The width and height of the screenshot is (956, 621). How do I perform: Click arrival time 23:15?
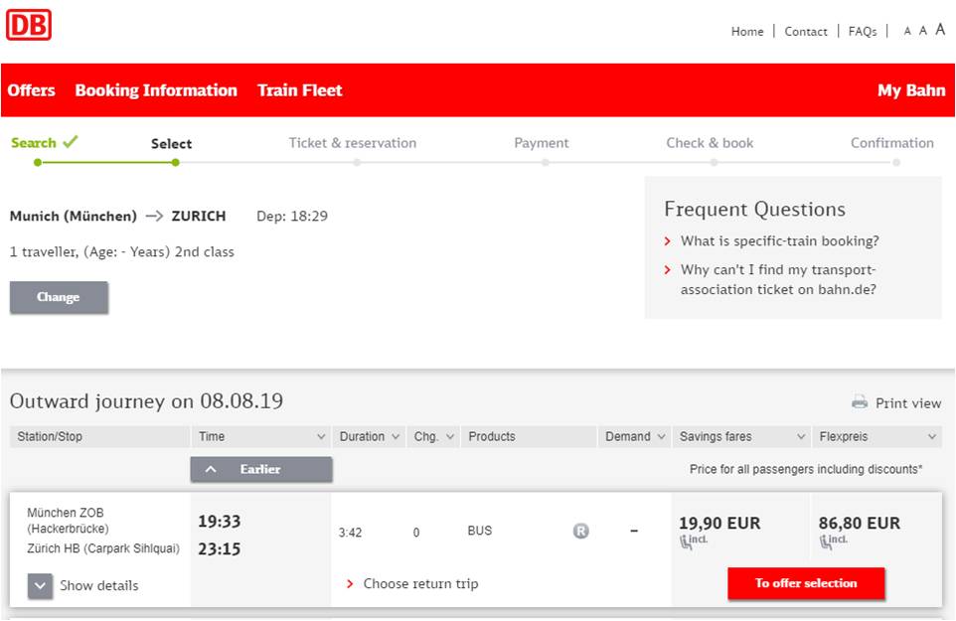(x=219, y=549)
